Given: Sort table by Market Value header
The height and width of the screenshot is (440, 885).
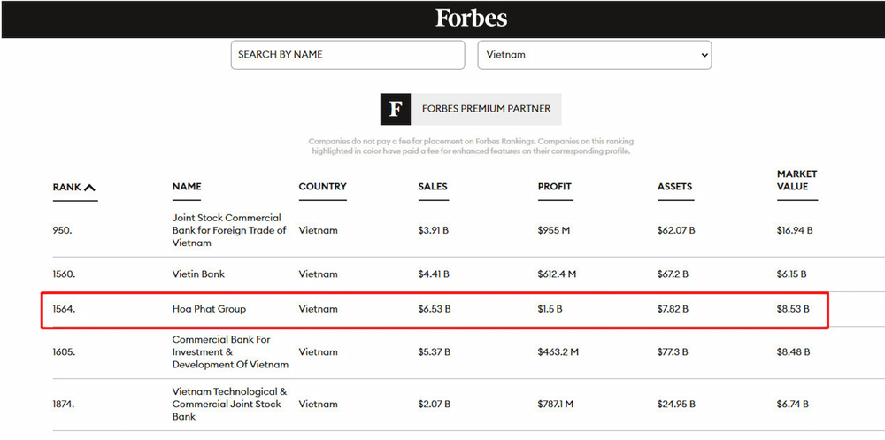Looking at the screenshot, I should point(797,181).
